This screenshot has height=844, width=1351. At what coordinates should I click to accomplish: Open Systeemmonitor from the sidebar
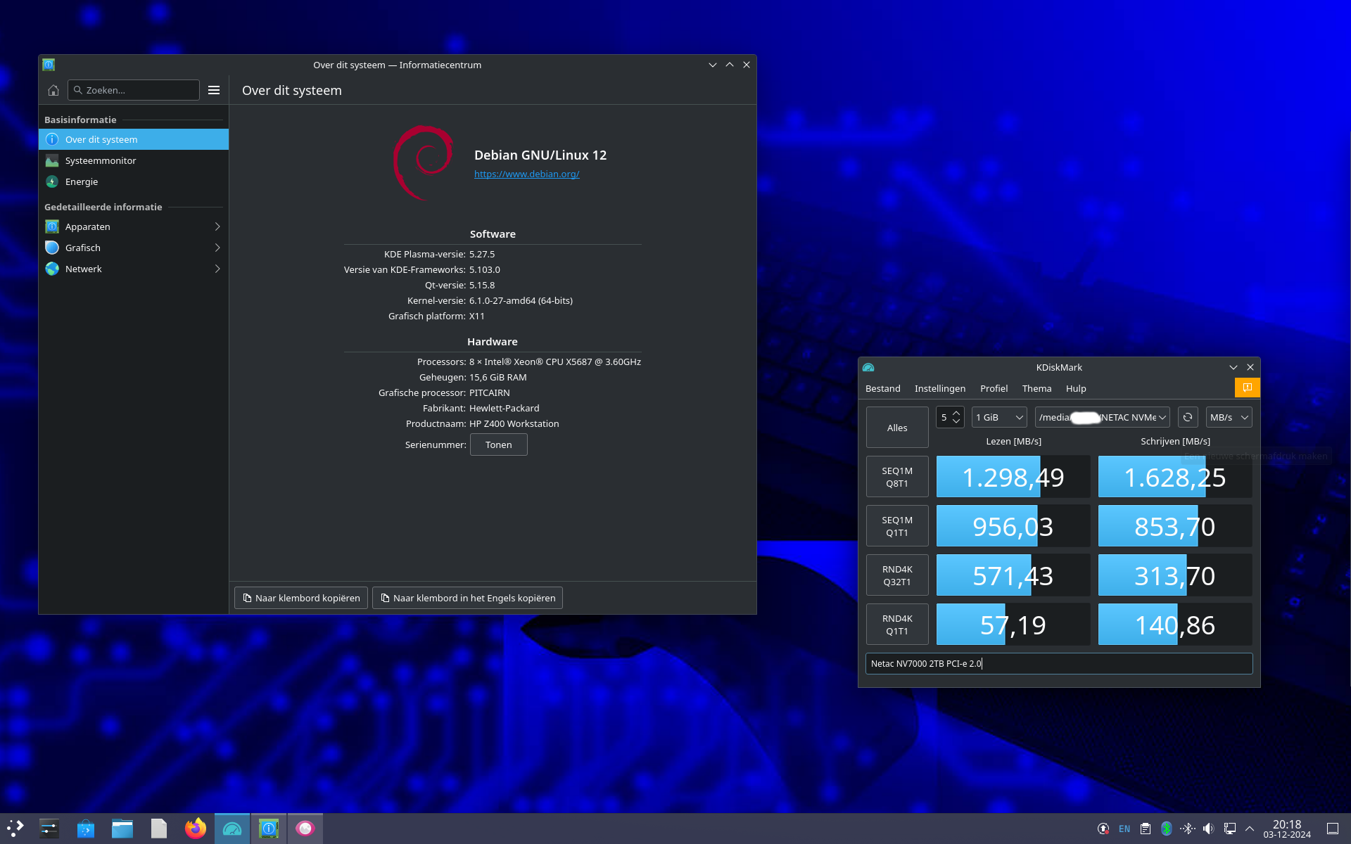134,160
